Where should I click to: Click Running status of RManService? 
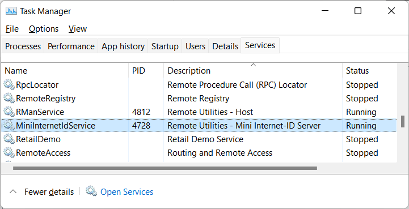click(x=361, y=112)
